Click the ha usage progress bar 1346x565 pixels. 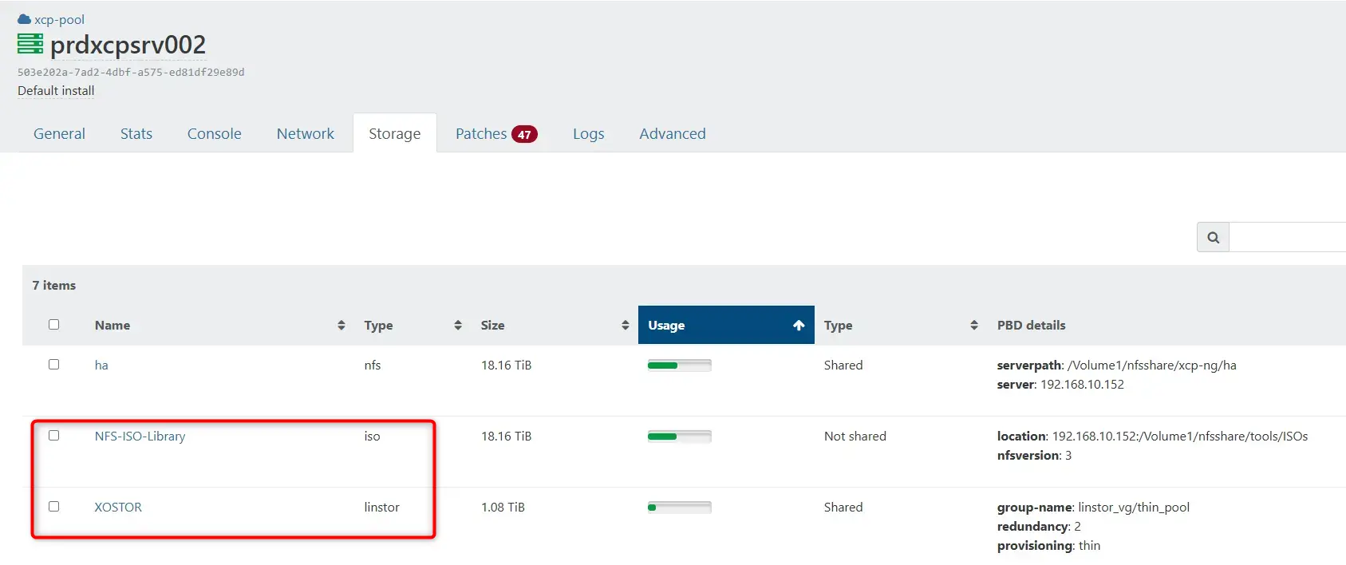[679, 365]
